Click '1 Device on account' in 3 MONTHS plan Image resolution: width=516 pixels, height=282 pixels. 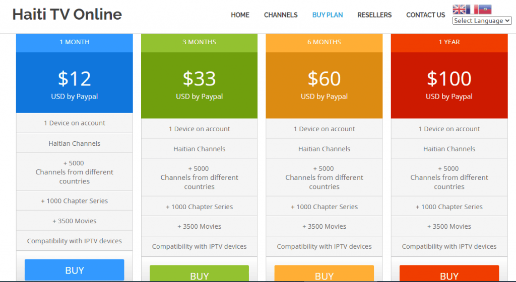coord(199,129)
